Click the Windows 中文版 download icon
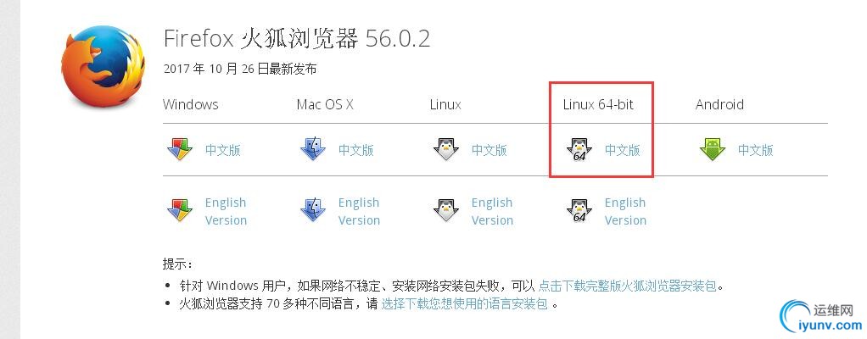 [180, 150]
